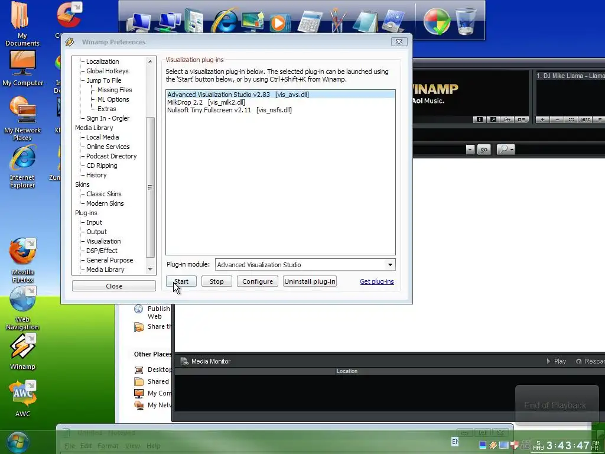Open the browser address dropdown arrow in Winamp
This screenshot has width=605, height=454.
coord(470,150)
